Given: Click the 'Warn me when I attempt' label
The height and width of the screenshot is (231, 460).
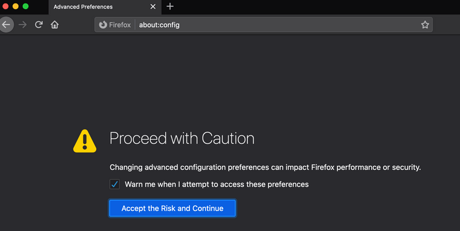Looking at the screenshot, I should [x=217, y=184].
